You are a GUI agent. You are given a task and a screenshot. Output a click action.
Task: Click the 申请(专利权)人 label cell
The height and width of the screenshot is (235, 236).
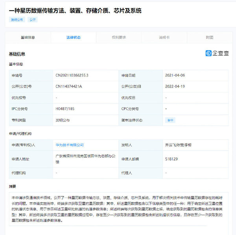coord(31,145)
